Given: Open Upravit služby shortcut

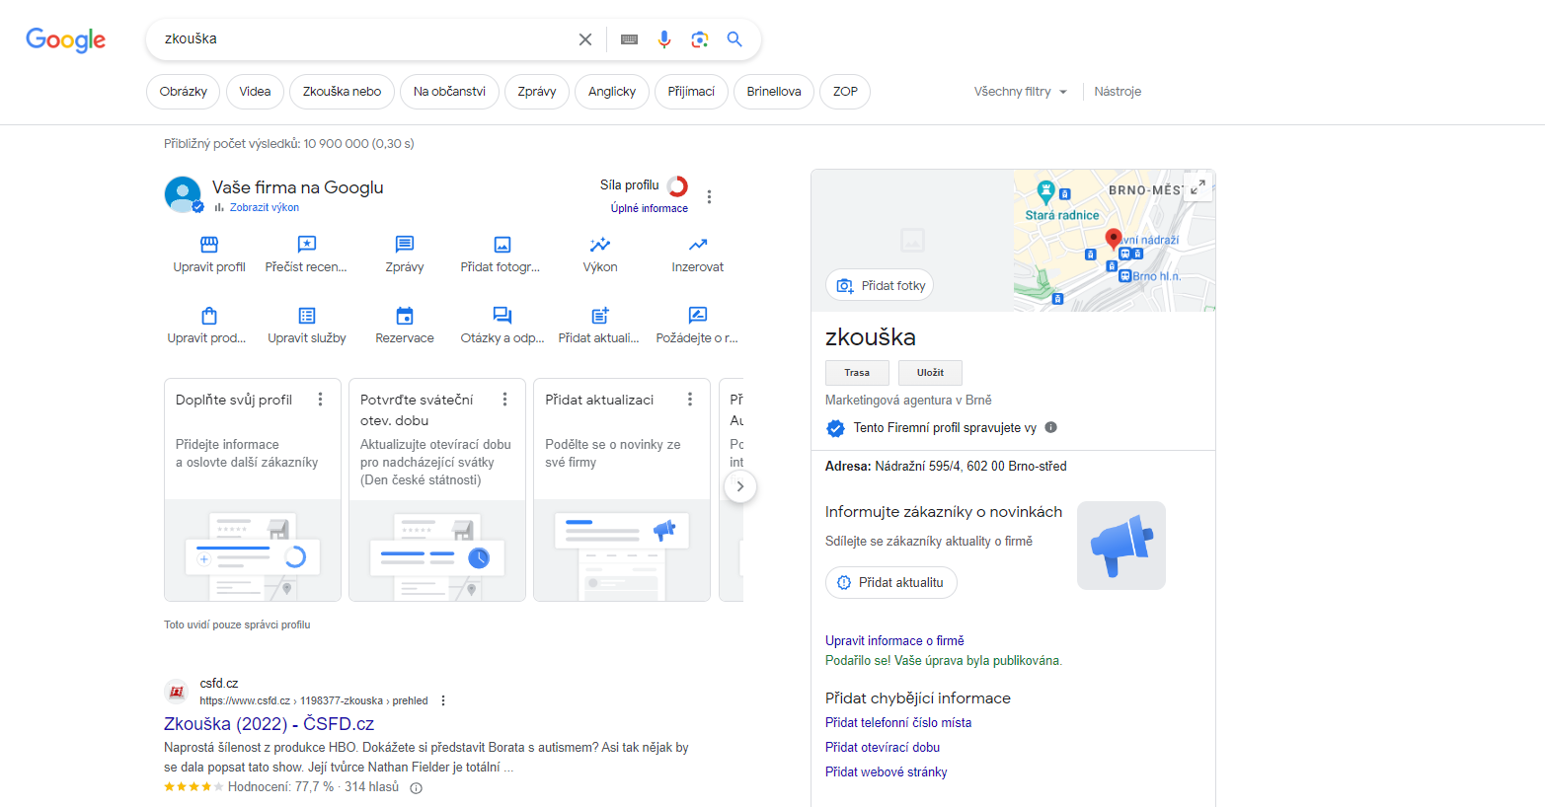Looking at the screenshot, I should (x=307, y=326).
